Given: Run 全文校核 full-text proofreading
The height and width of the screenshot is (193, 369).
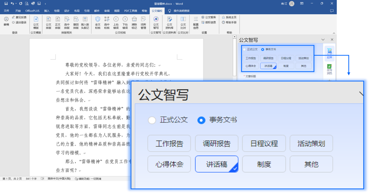Looking at the screenshot, I should 98,23.
